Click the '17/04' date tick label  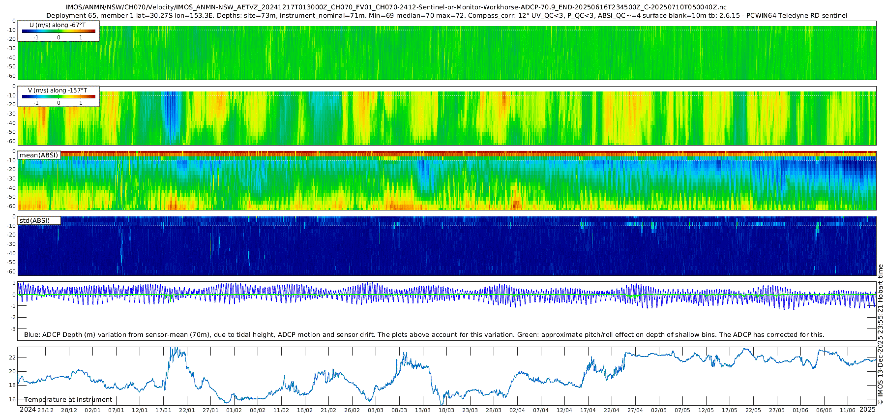click(589, 410)
